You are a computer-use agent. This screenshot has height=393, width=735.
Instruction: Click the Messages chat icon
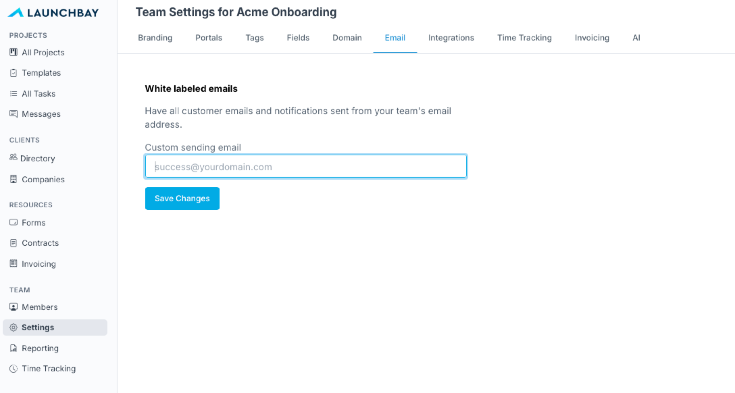(x=14, y=114)
